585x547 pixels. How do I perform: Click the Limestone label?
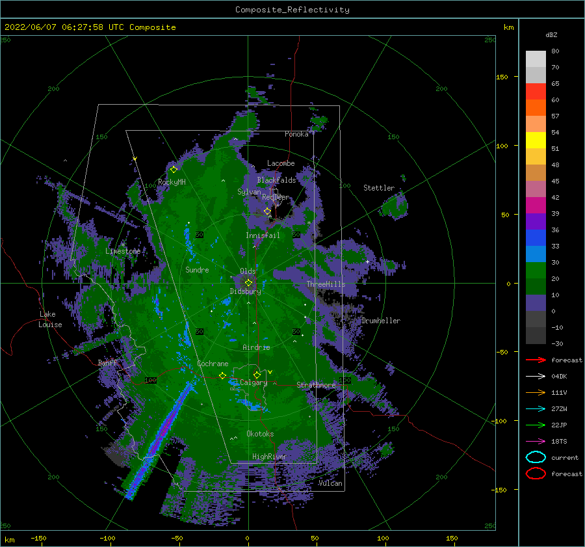[x=123, y=251]
